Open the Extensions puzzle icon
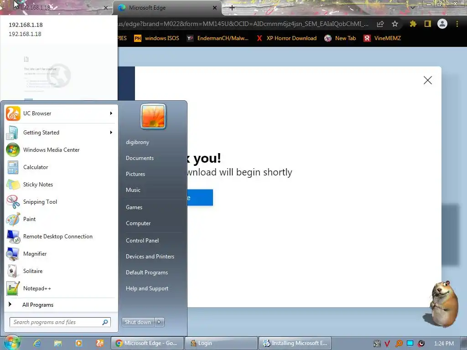 [413, 24]
